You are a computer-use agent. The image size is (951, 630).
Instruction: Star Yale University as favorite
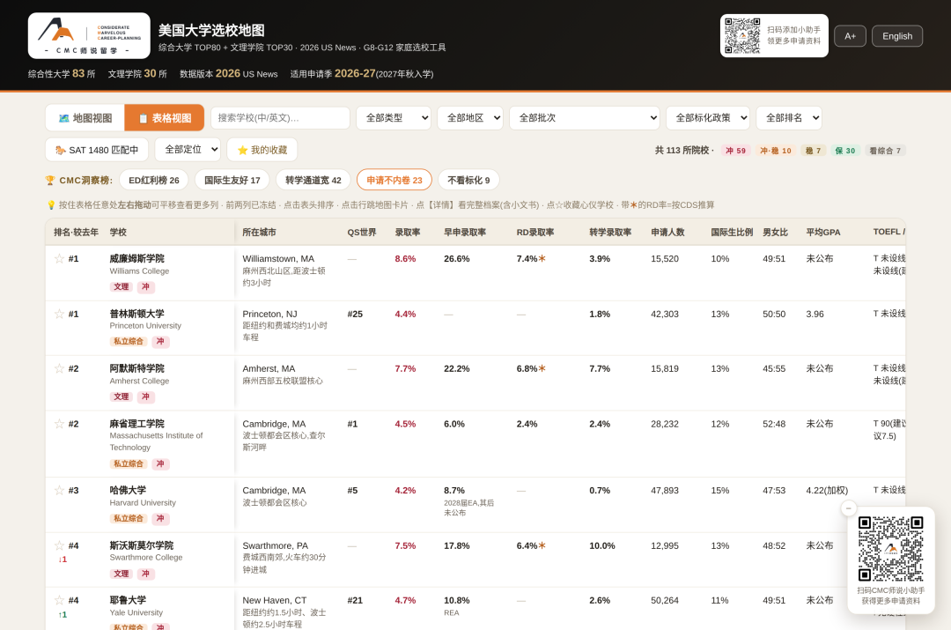tap(60, 600)
